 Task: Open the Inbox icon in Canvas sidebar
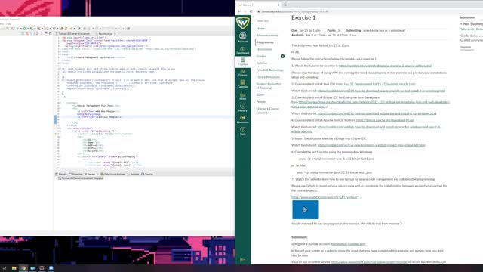point(243,95)
